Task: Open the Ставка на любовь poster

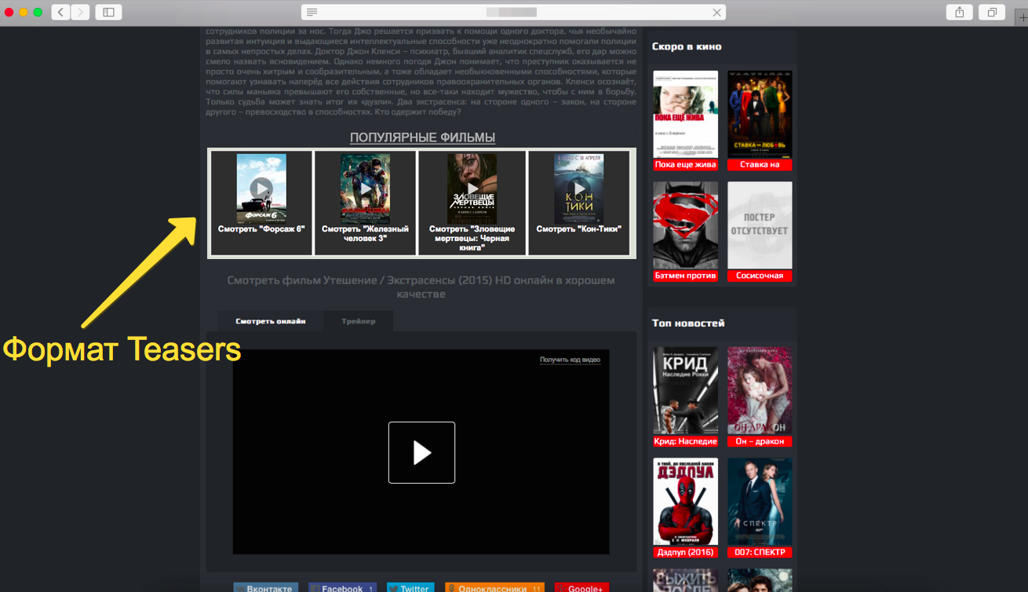Action: [760, 115]
